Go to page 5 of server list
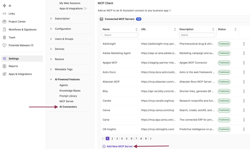This screenshot has height=149, width=250. point(127,138)
